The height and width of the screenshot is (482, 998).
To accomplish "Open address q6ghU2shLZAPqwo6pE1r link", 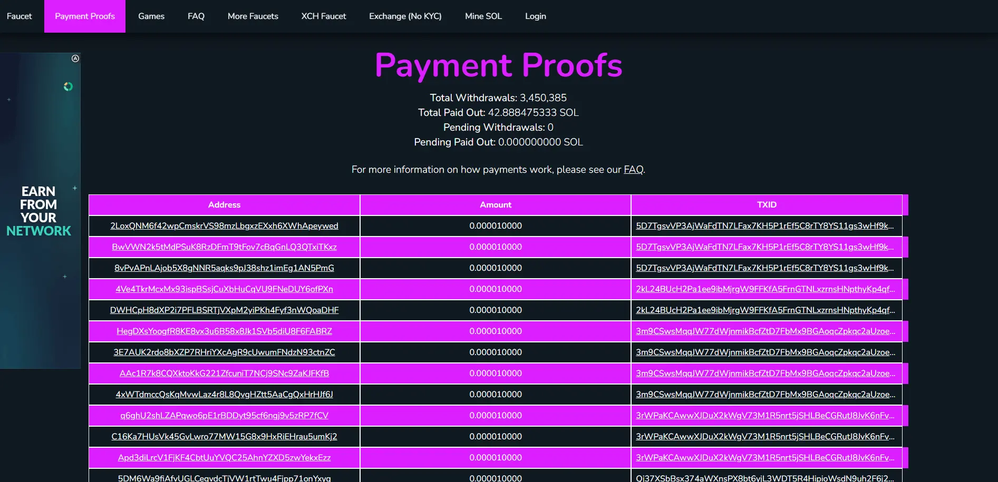I will (x=224, y=416).
